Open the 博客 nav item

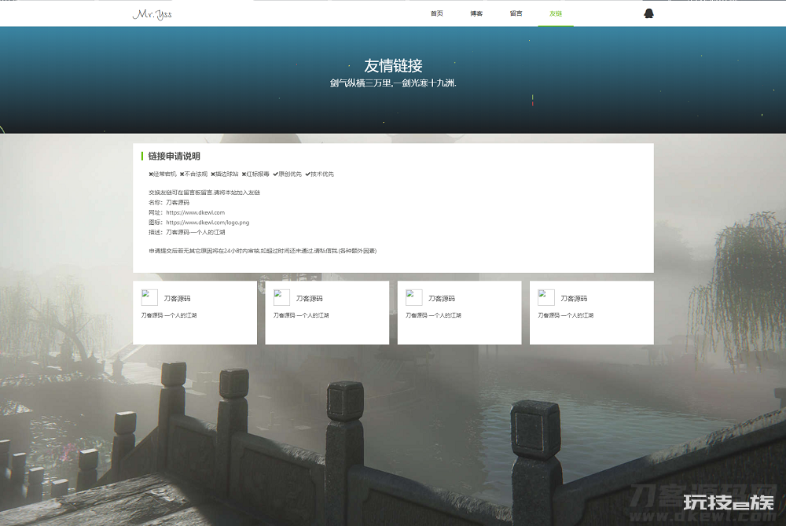click(476, 13)
